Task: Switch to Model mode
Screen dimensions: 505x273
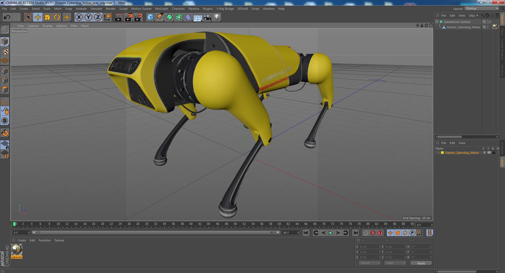Action: click(5, 42)
